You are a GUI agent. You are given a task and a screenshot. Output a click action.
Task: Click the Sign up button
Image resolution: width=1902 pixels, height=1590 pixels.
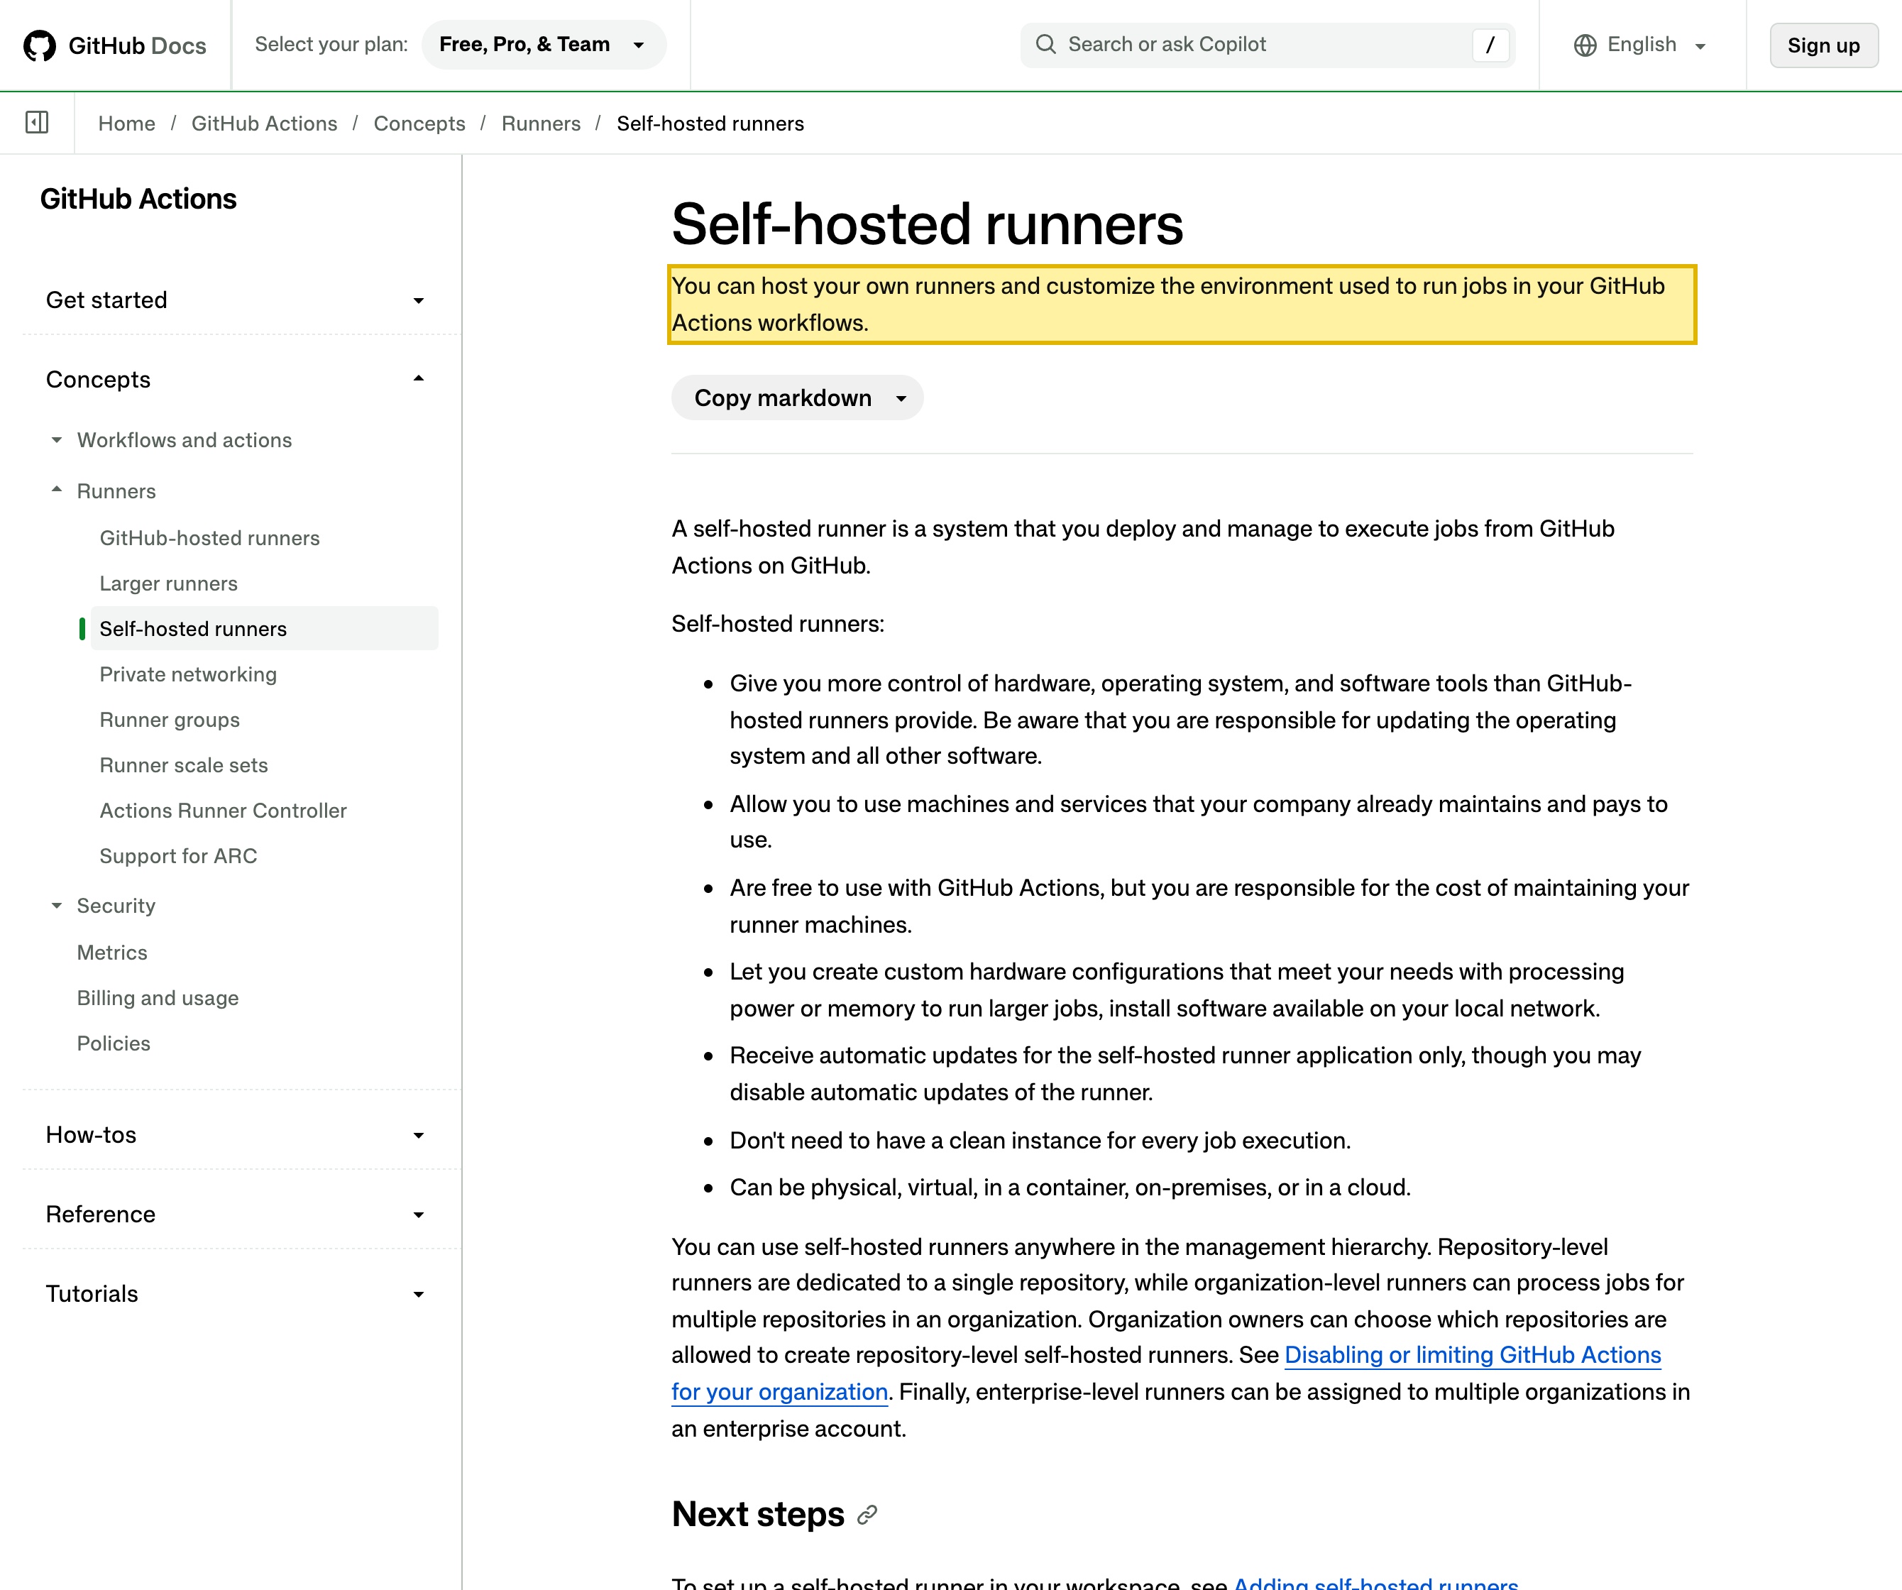[1823, 45]
